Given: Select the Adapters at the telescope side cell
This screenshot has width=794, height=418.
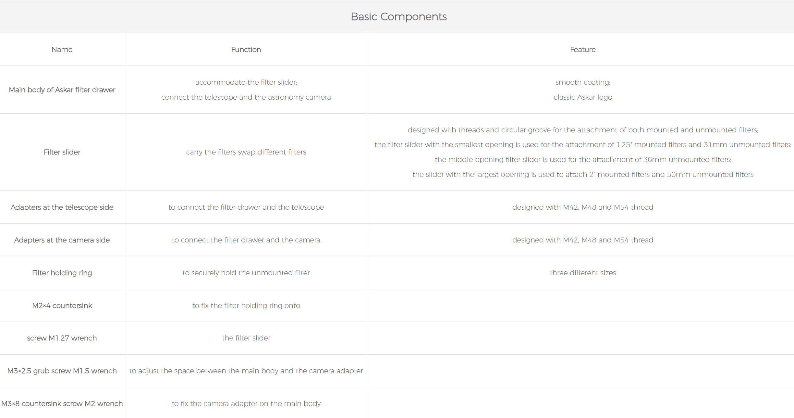Looking at the screenshot, I should (x=62, y=207).
